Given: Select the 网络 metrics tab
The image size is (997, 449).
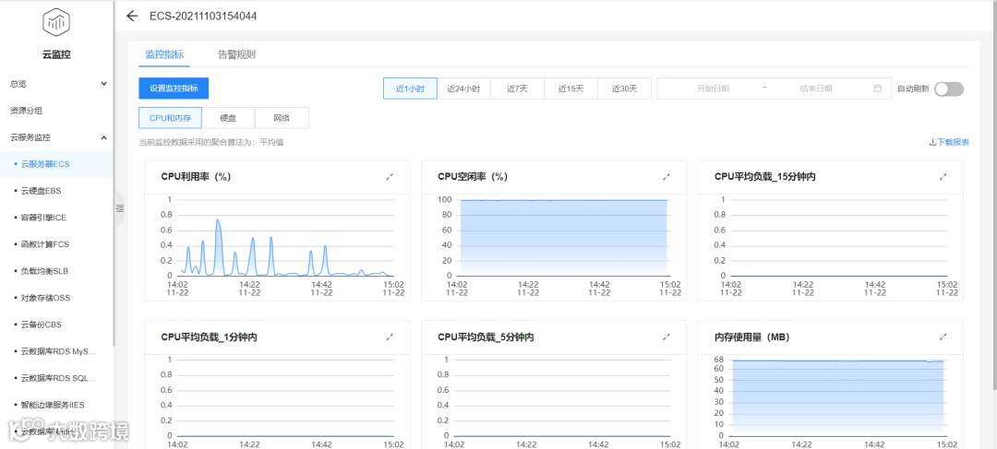Looking at the screenshot, I should [x=282, y=118].
